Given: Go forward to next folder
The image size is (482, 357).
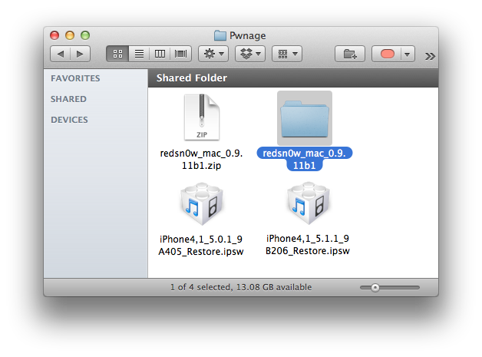Looking at the screenshot, I should pyautogui.click(x=80, y=54).
